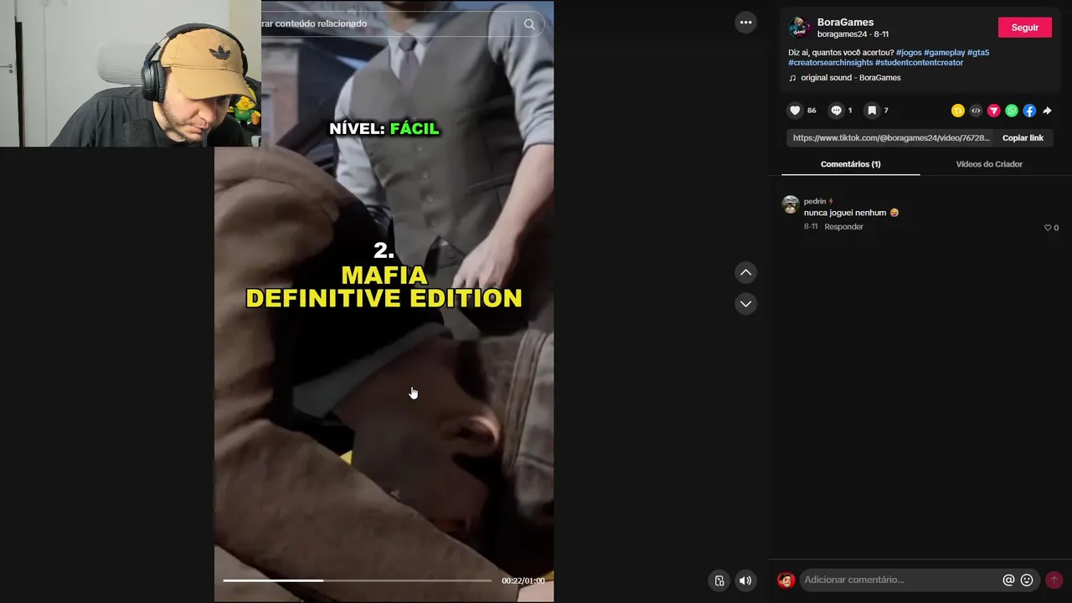
Task: Send to friends via red paper-plane icon
Action: tap(994, 111)
